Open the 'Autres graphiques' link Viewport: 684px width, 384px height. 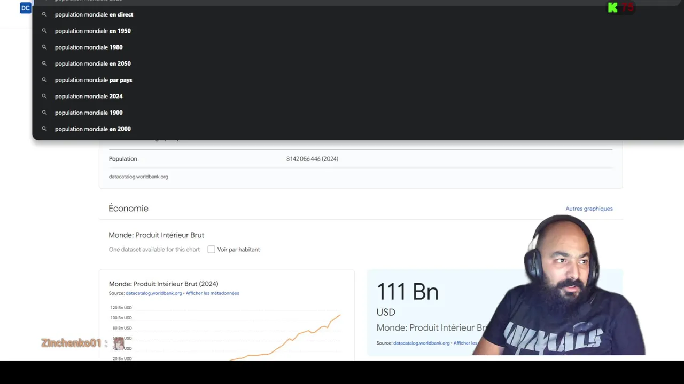click(589, 209)
